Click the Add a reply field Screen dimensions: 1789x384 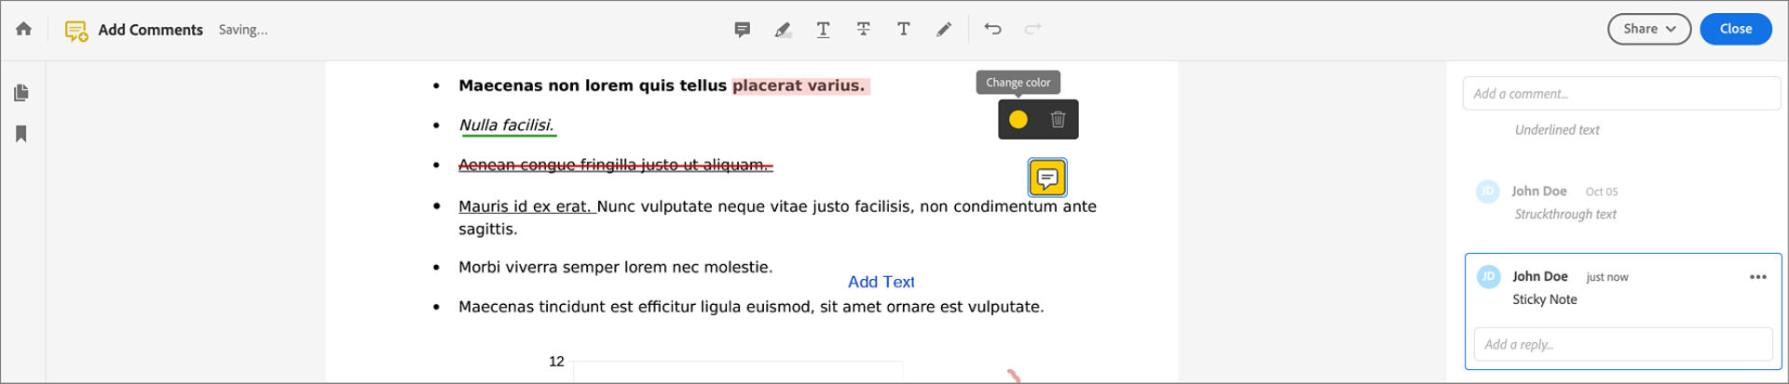point(1623,344)
